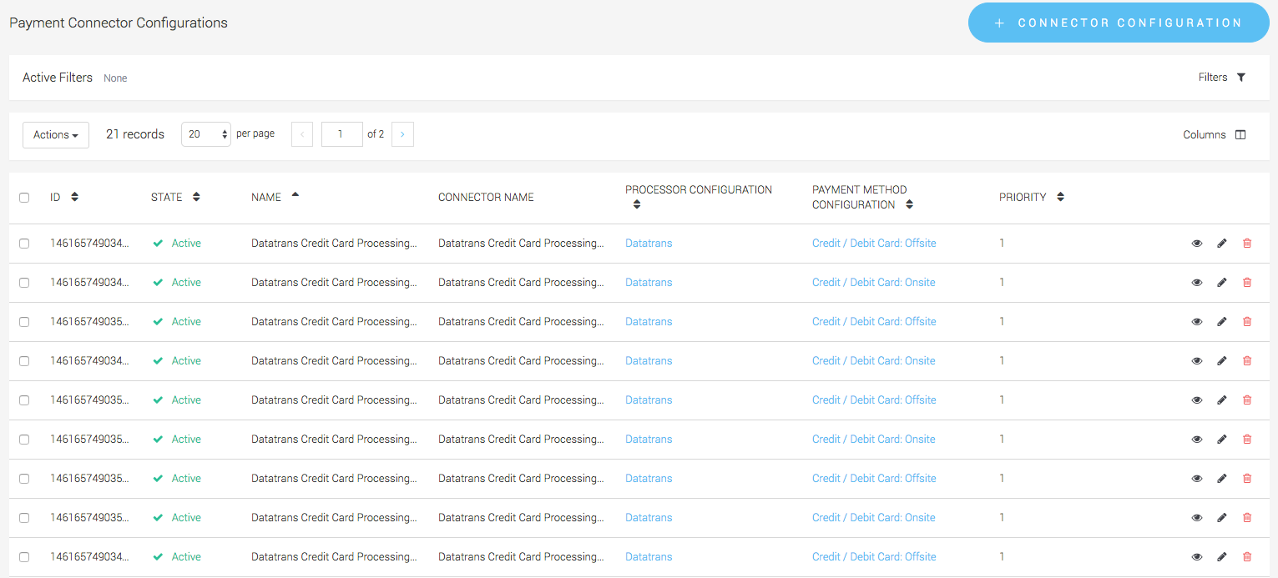
Task: Open the Datatrans processor configuration link
Action: [x=649, y=243]
